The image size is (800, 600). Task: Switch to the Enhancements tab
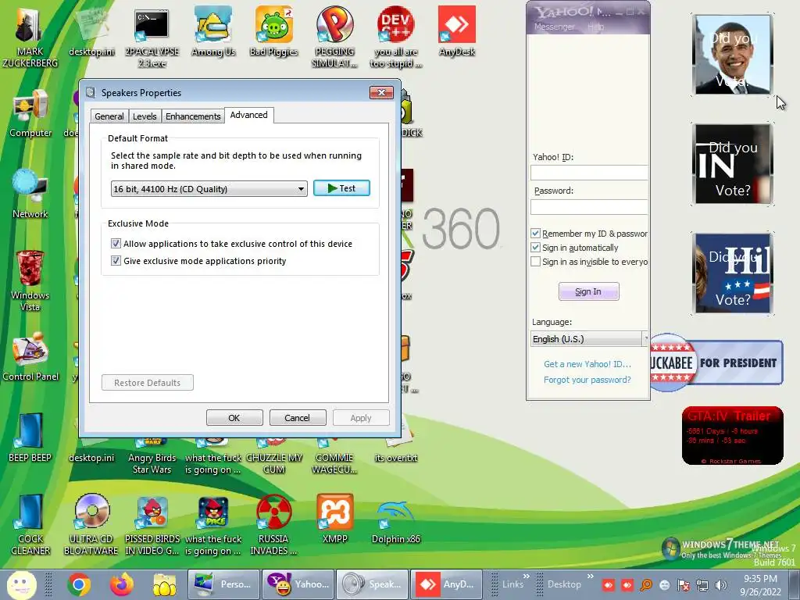[193, 116]
